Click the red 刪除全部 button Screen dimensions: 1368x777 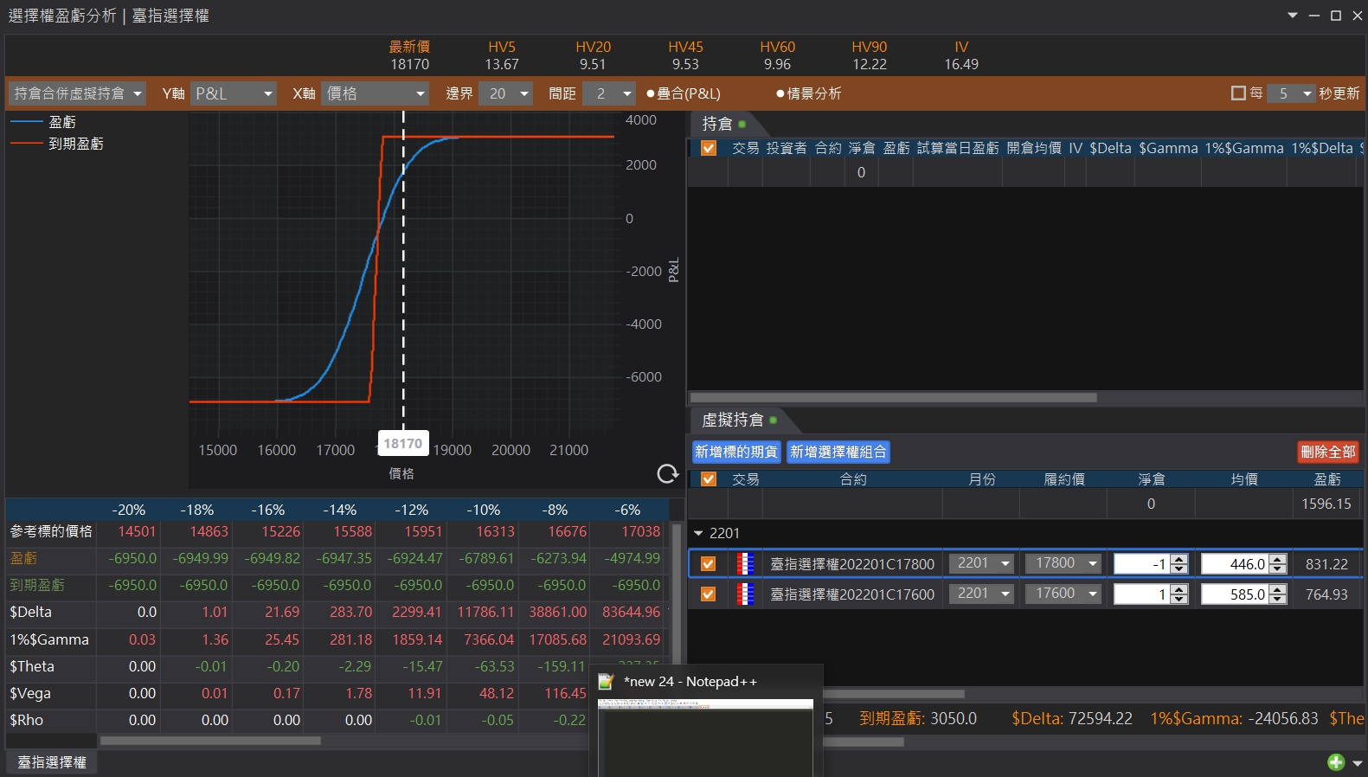[x=1328, y=452]
